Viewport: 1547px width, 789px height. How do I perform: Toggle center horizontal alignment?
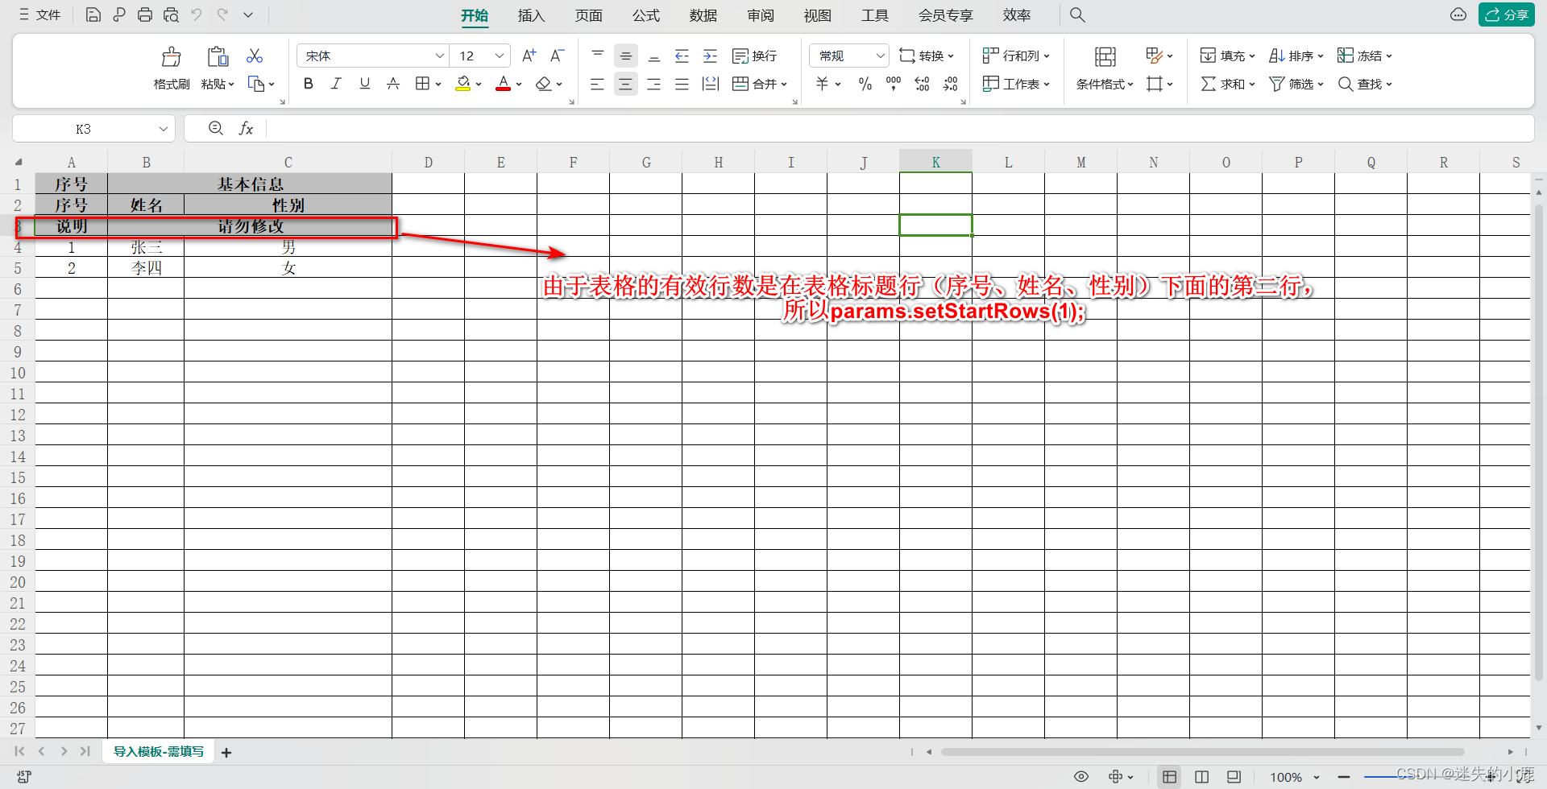pyautogui.click(x=625, y=84)
